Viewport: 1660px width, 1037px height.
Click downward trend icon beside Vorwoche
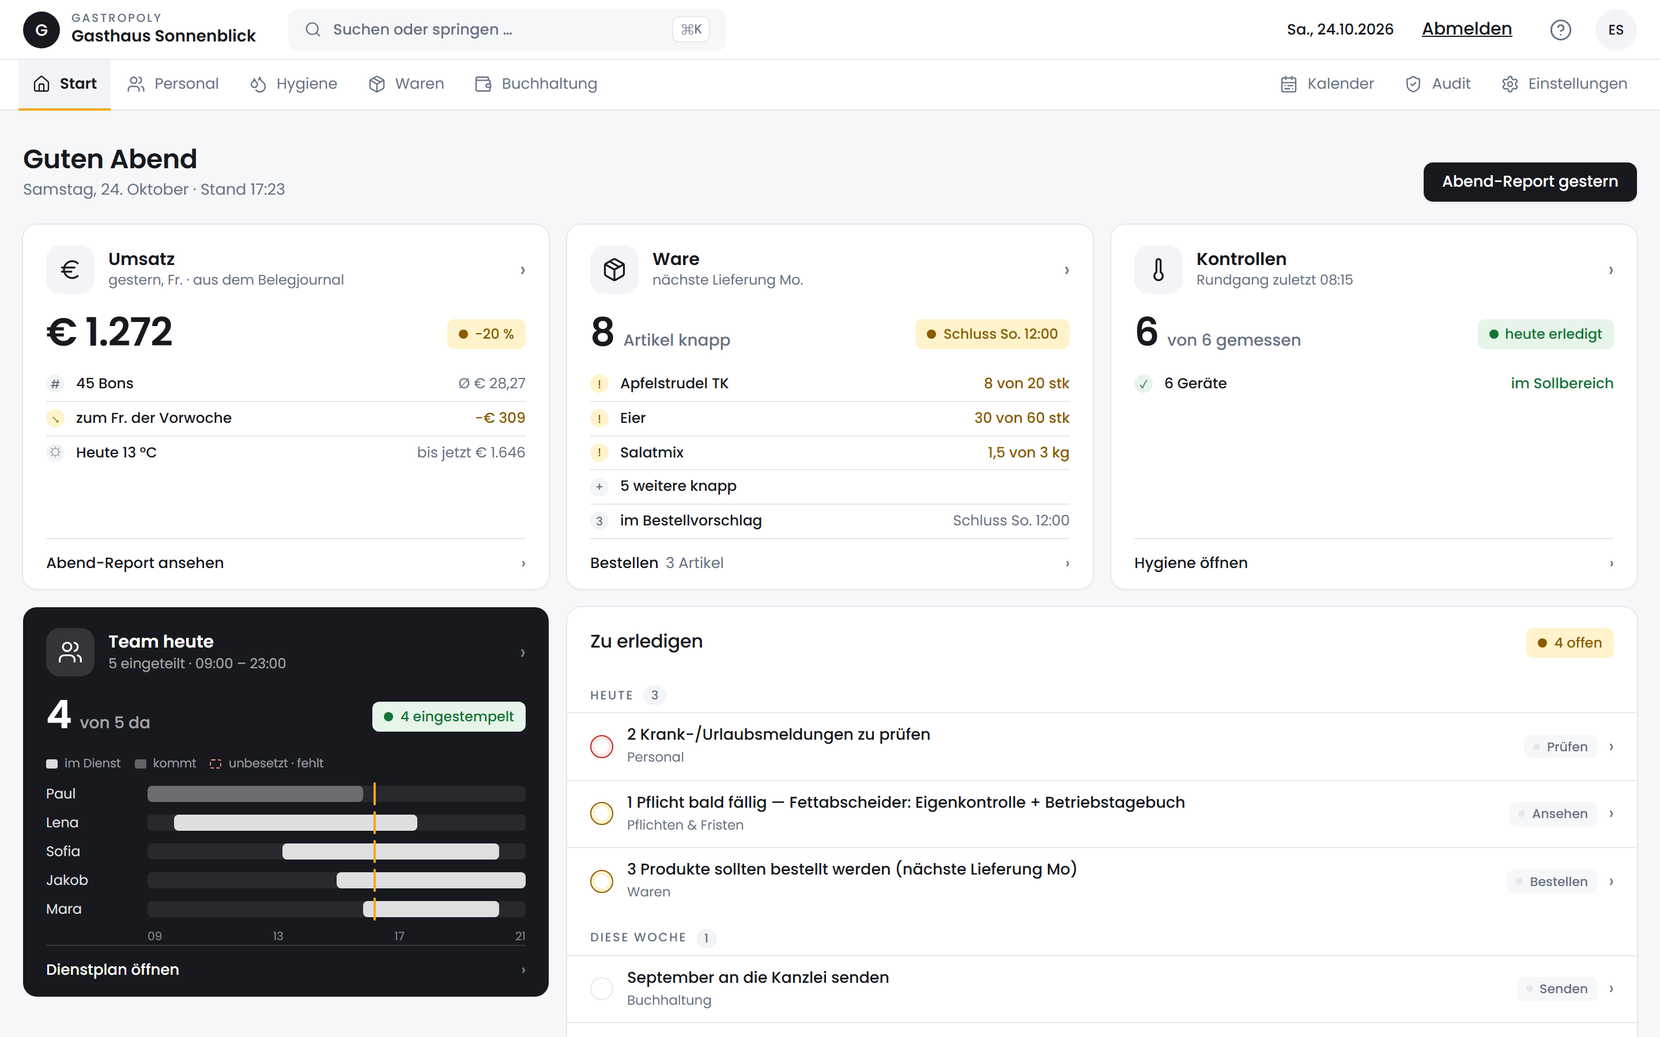tap(55, 418)
